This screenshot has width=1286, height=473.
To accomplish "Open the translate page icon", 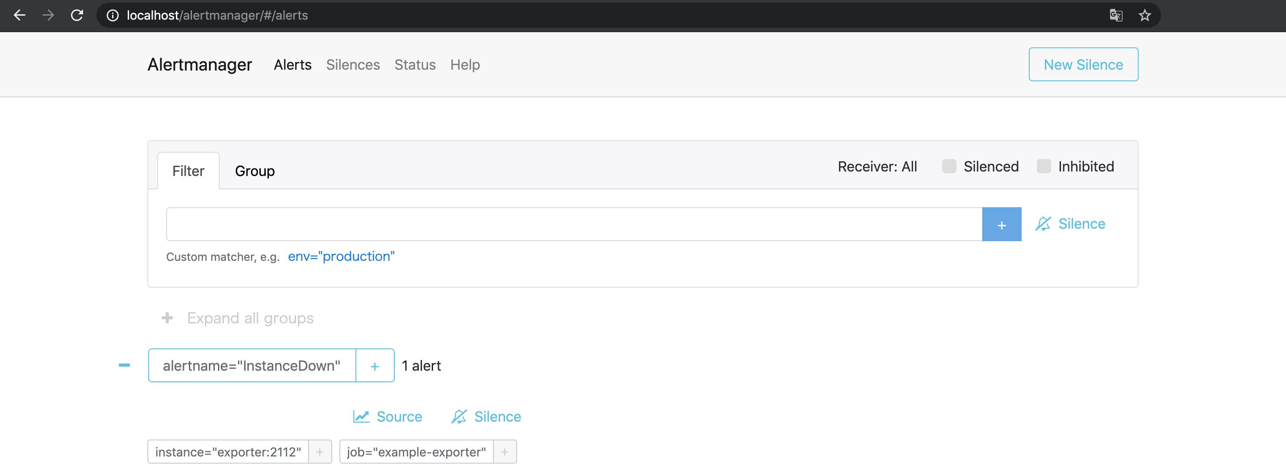I will pos(1116,16).
